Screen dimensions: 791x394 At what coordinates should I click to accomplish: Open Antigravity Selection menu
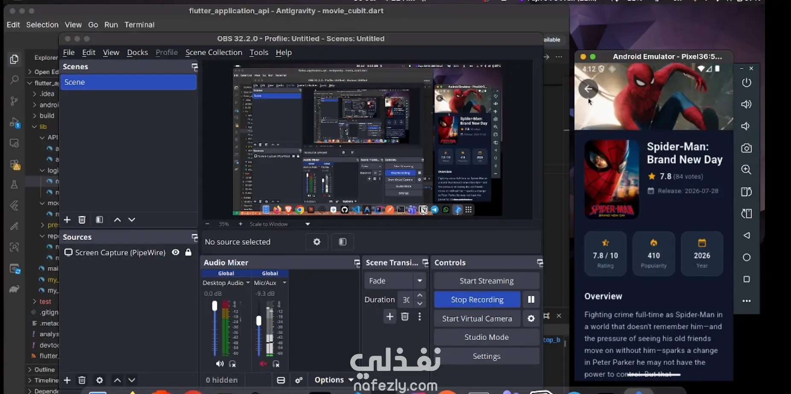pos(42,25)
